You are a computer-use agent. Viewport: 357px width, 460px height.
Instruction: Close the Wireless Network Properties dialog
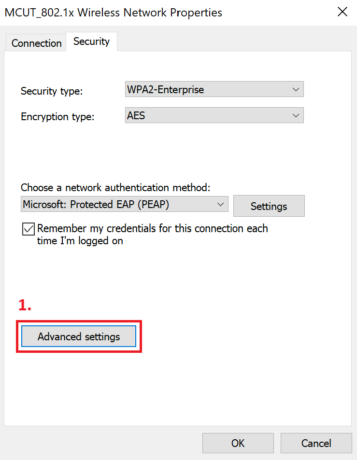(342, 12)
